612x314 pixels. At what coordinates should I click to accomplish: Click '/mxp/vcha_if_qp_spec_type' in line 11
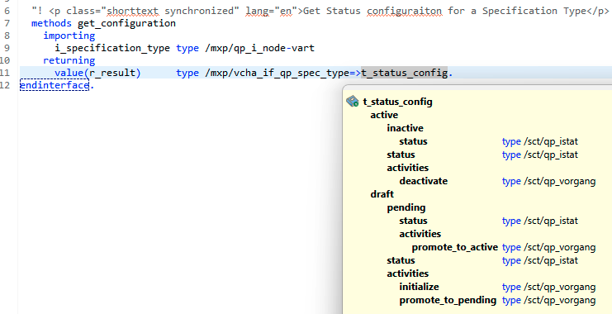click(277, 73)
